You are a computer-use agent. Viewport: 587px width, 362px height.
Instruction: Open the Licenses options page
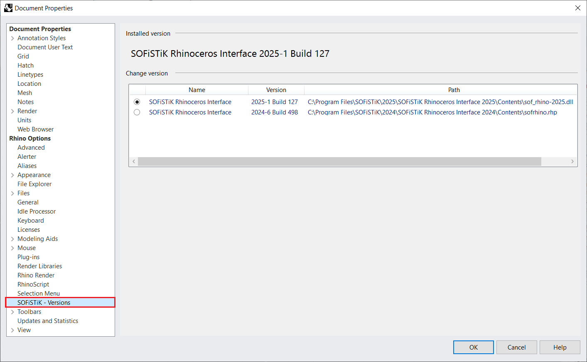coord(29,230)
